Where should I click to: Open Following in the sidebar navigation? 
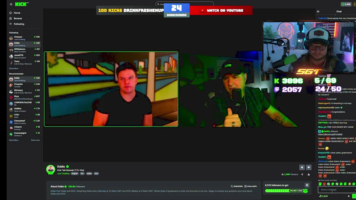pyautogui.click(x=19, y=24)
